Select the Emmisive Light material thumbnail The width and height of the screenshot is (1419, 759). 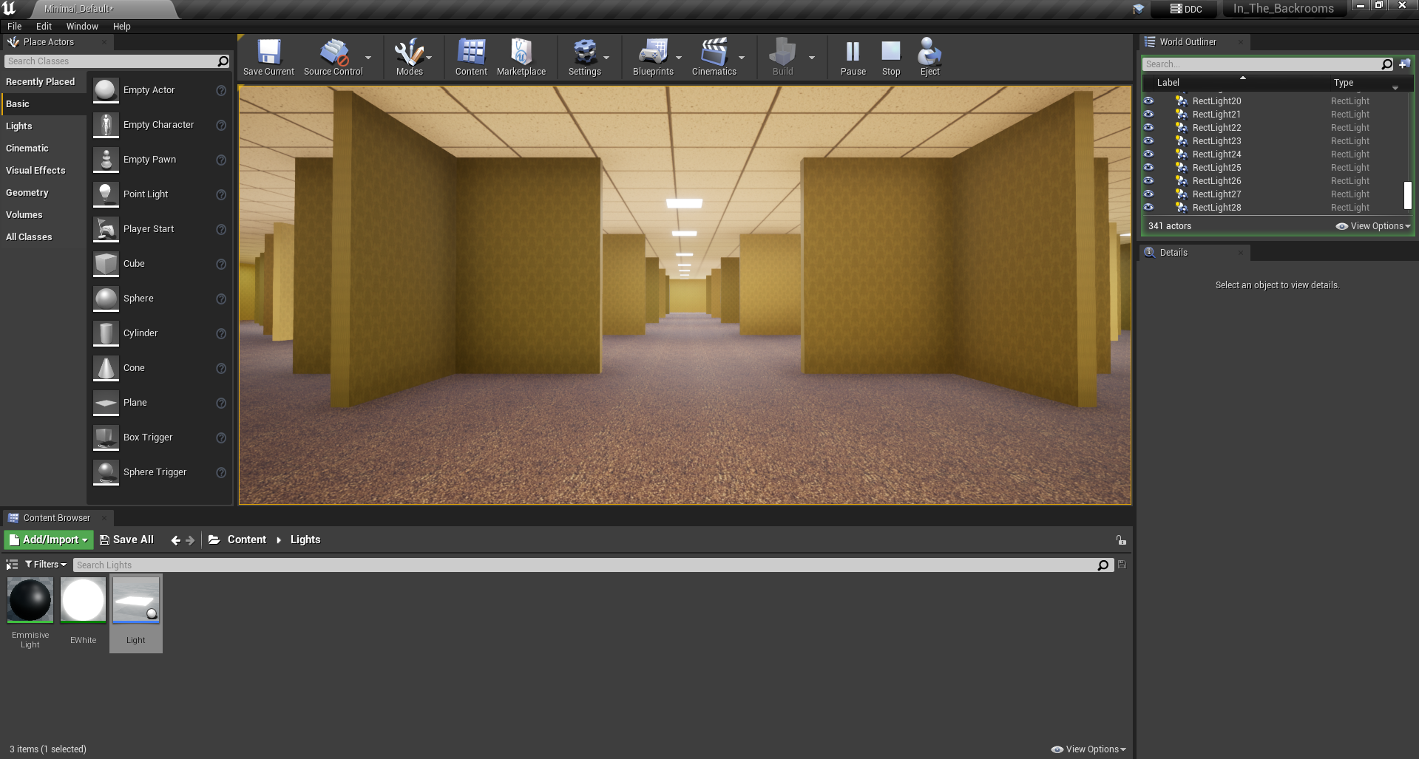30,600
